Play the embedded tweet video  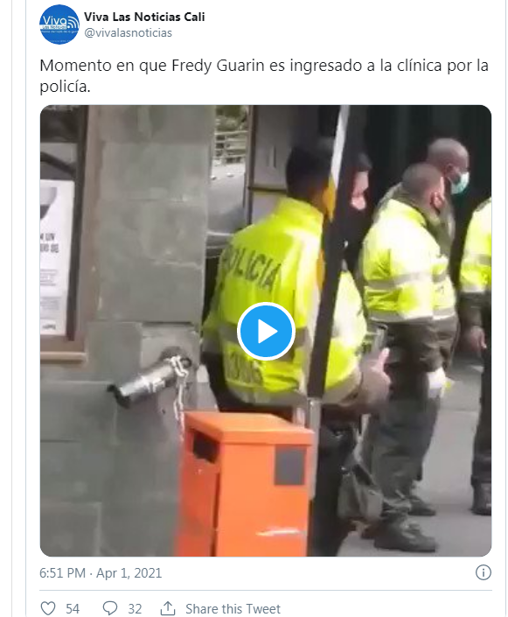[x=266, y=331]
